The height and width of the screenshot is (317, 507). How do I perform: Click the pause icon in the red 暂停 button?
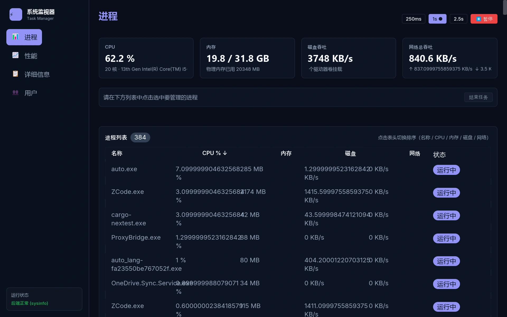[478, 19]
